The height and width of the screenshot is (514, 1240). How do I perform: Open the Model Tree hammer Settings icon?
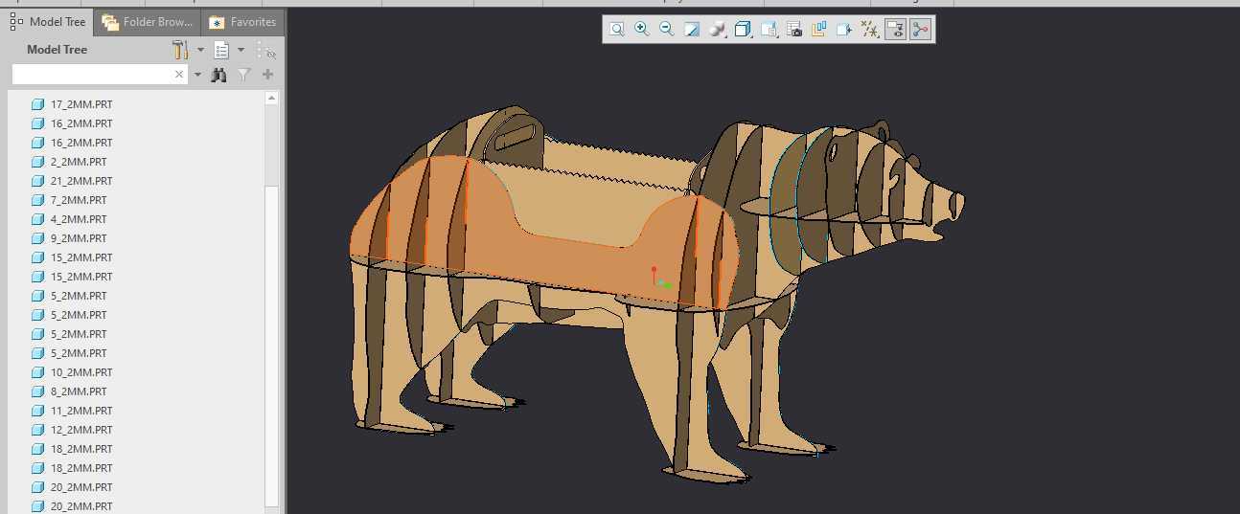point(179,50)
